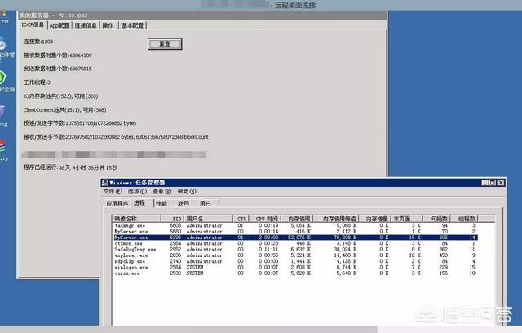This screenshot has width=522, height=333.
Task: Click the 重置 reset button
Action: [x=164, y=43]
